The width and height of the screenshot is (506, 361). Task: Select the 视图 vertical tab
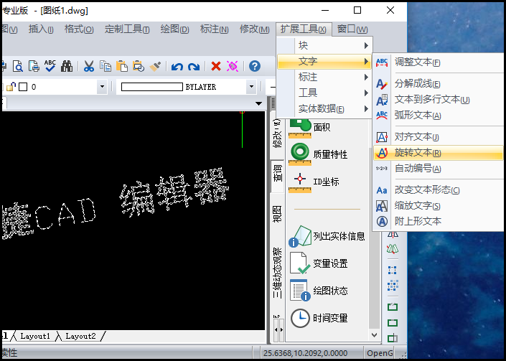click(x=278, y=214)
